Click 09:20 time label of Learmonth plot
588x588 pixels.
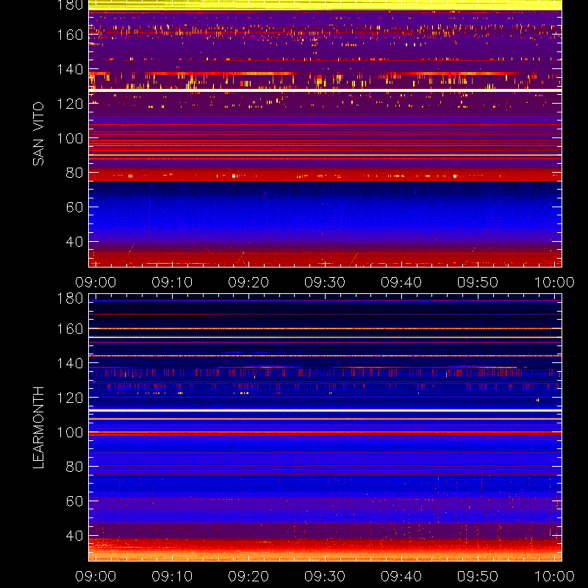tap(248, 576)
